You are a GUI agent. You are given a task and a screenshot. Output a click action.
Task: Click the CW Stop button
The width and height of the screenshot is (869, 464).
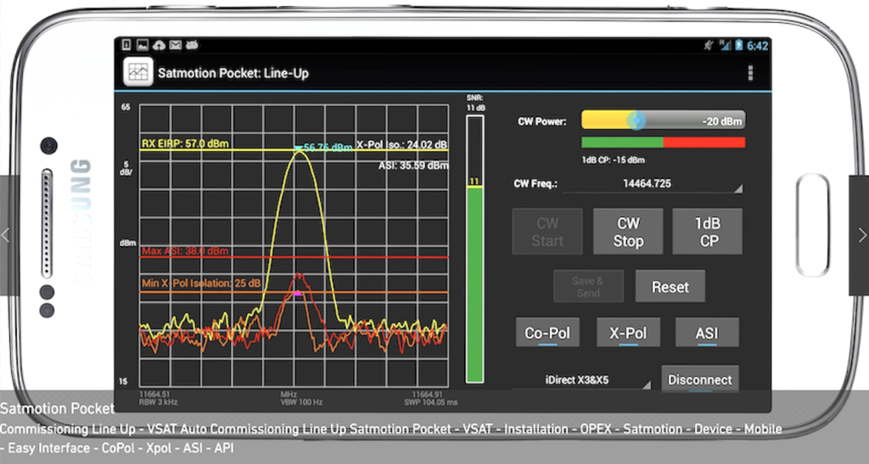[x=628, y=232]
